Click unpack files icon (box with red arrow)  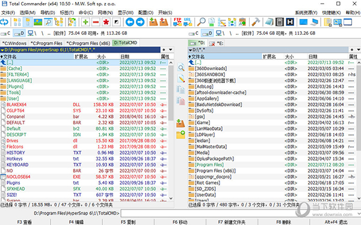tap(164, 22)
